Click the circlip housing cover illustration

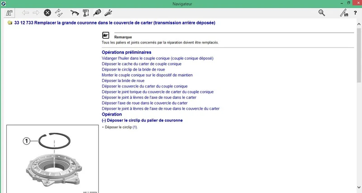point(52,159)
